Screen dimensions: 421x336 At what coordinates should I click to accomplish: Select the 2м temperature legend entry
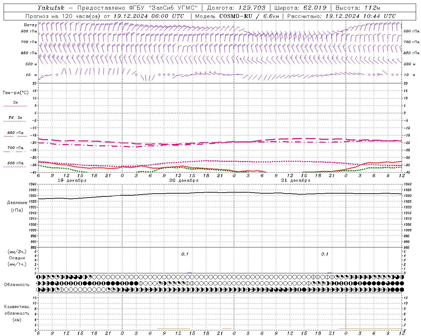(15, 103)
